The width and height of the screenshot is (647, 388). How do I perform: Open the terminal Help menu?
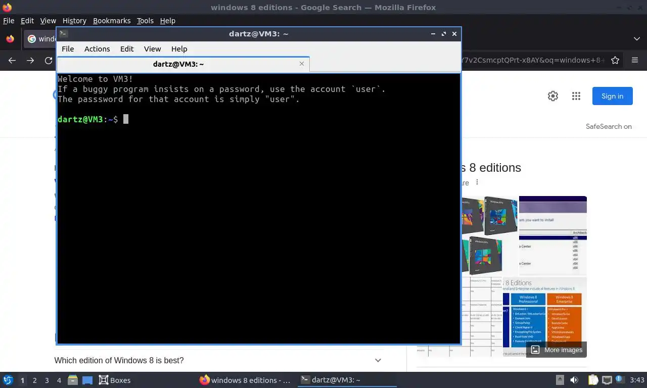[179, 49]
